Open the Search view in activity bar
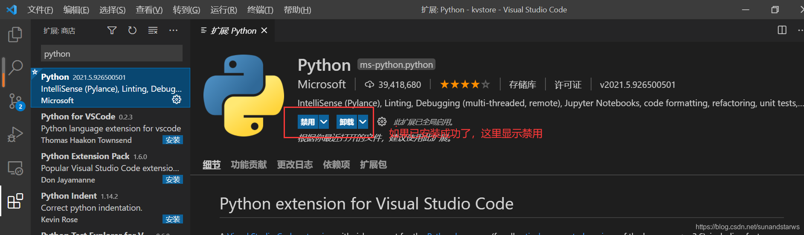This screenshot has width=804, height=235. [15, 67]
